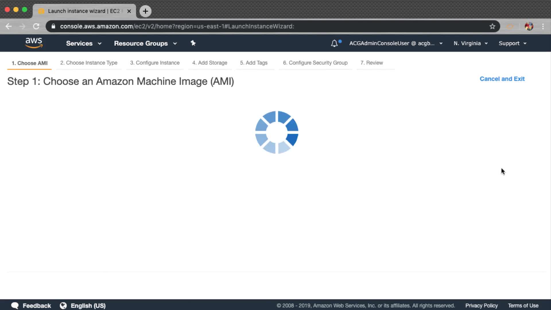Click the AWS logo home icon

pos(34,43)
